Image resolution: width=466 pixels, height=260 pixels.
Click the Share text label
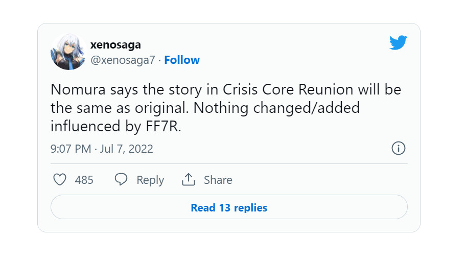click(218, 180)
